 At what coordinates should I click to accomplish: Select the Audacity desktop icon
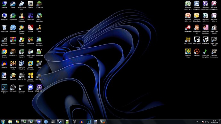pos(4,65)
